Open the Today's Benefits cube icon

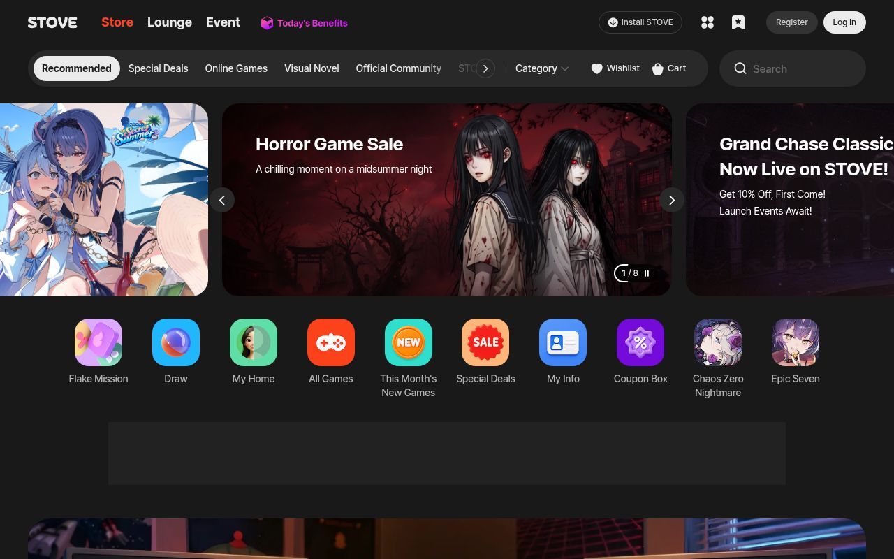pos(267,23)
